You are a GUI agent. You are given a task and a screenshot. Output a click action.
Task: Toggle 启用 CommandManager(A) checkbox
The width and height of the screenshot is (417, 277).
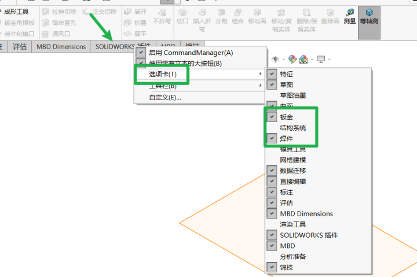coord(141,53)
